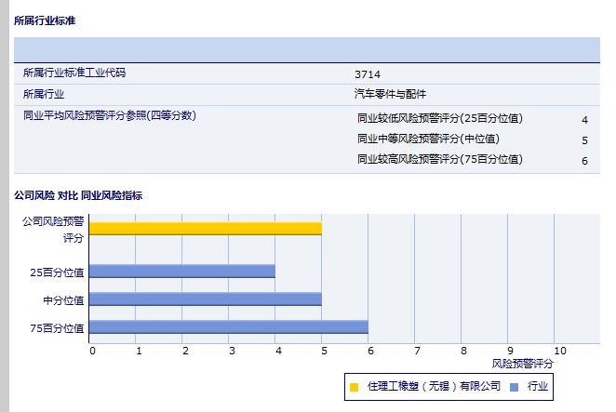616x412 pixels.
Task: Click the blue 25百分位值 bar in chart
Action: [x=182, y=272]
